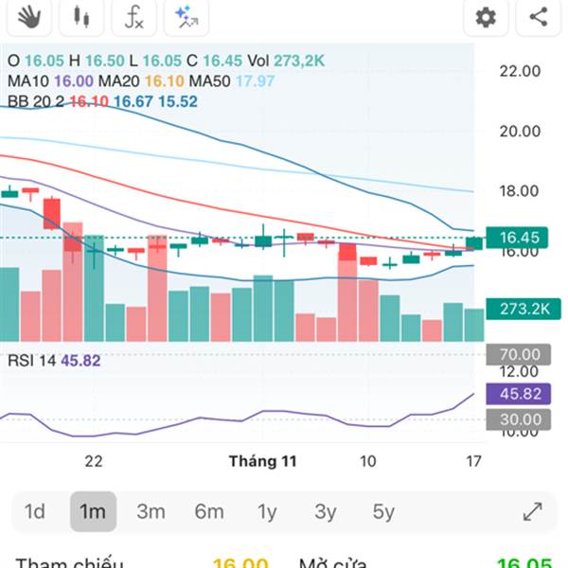568x568 pixels.
Task: Select the 1m timeframe
Action: (93, 512)
